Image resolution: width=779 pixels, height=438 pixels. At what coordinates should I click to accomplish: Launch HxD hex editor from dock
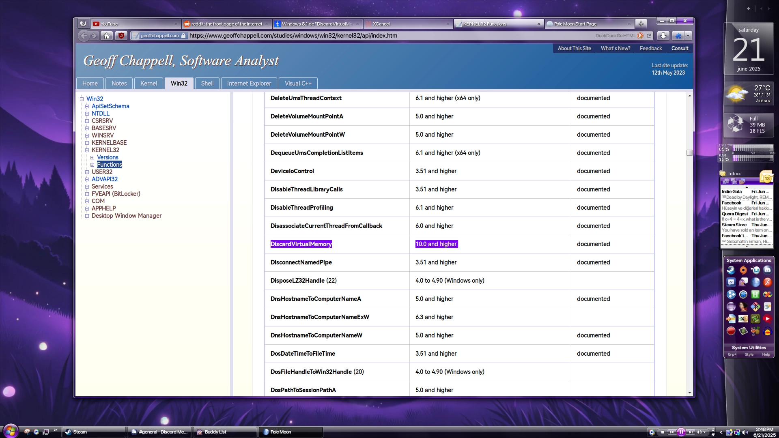[743, 319]
